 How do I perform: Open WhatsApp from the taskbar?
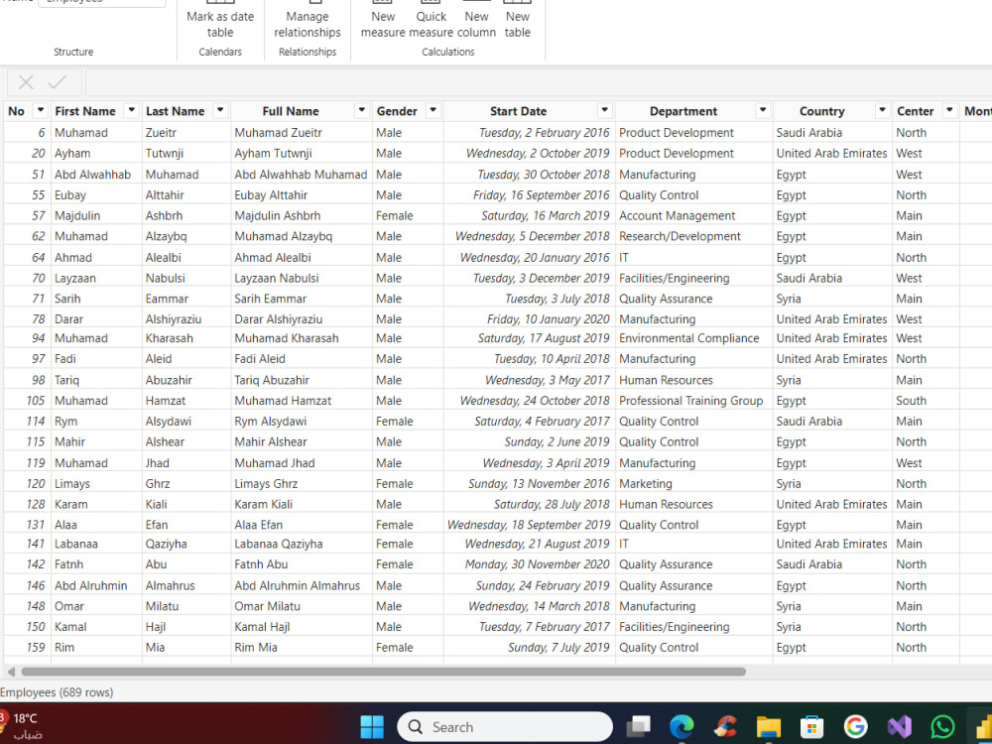click(x=942, y=727)
